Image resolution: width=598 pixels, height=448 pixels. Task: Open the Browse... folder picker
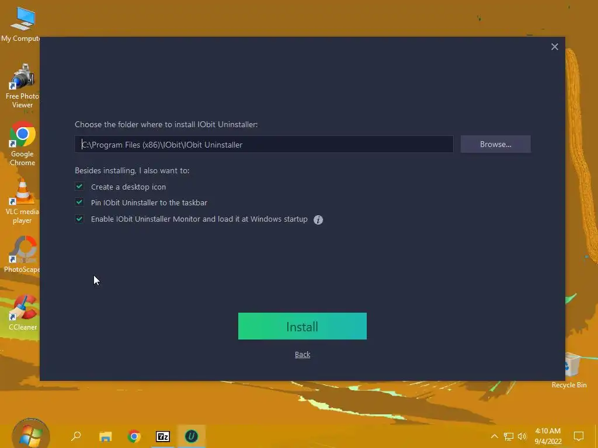tap(495, 145)
